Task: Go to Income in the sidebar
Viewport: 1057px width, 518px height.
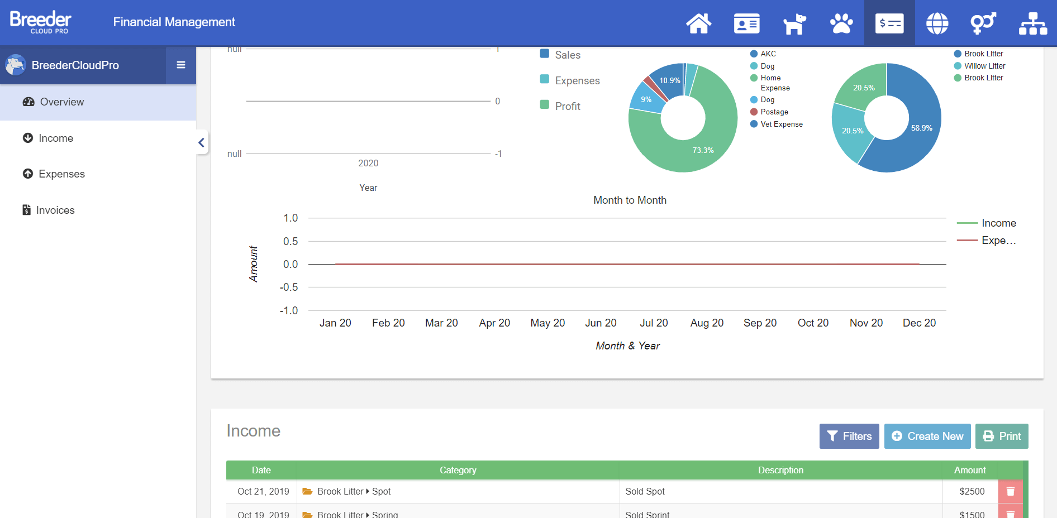Action: point(56,138)
